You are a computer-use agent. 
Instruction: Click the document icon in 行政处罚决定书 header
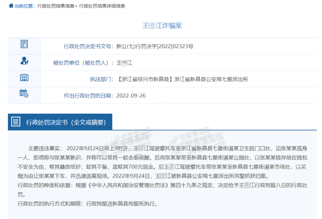click(x=16, y=122)
